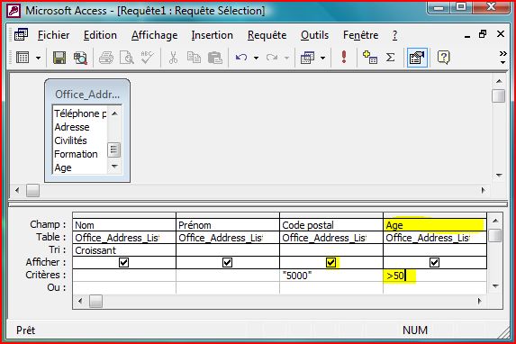Click the Champ cell Code postal
This screenshot has width=516, height=344.
[x=331, y=225]
